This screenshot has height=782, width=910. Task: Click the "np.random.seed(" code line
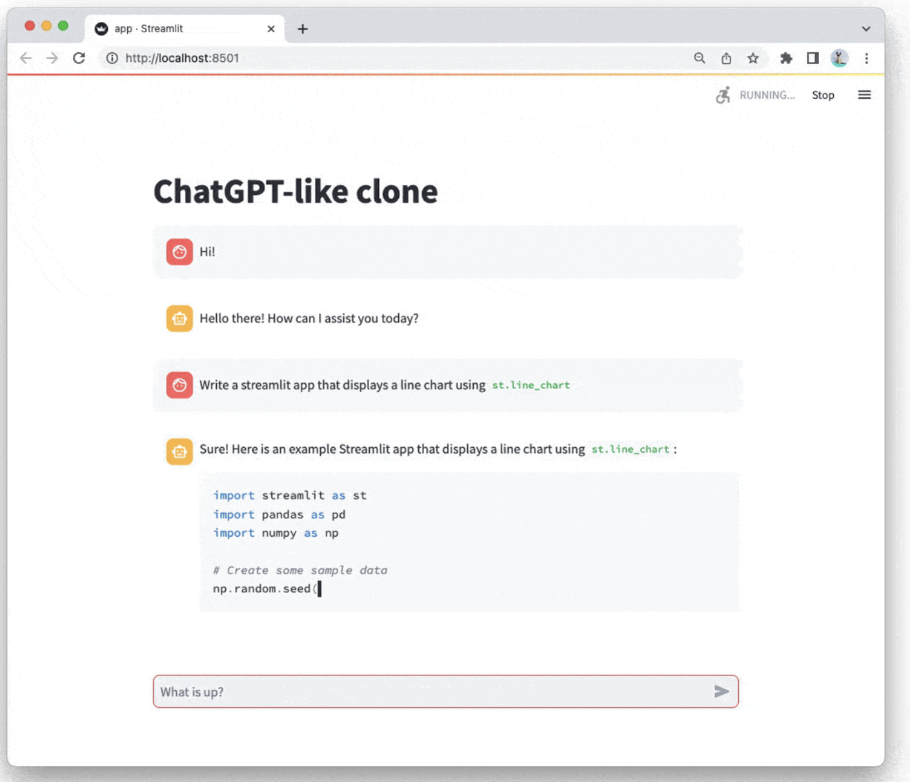coord(265,588)
